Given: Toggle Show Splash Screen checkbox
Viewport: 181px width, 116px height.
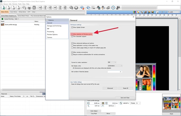Looking at the screenshot, I should pyautogui.click(x=72, y=27).
